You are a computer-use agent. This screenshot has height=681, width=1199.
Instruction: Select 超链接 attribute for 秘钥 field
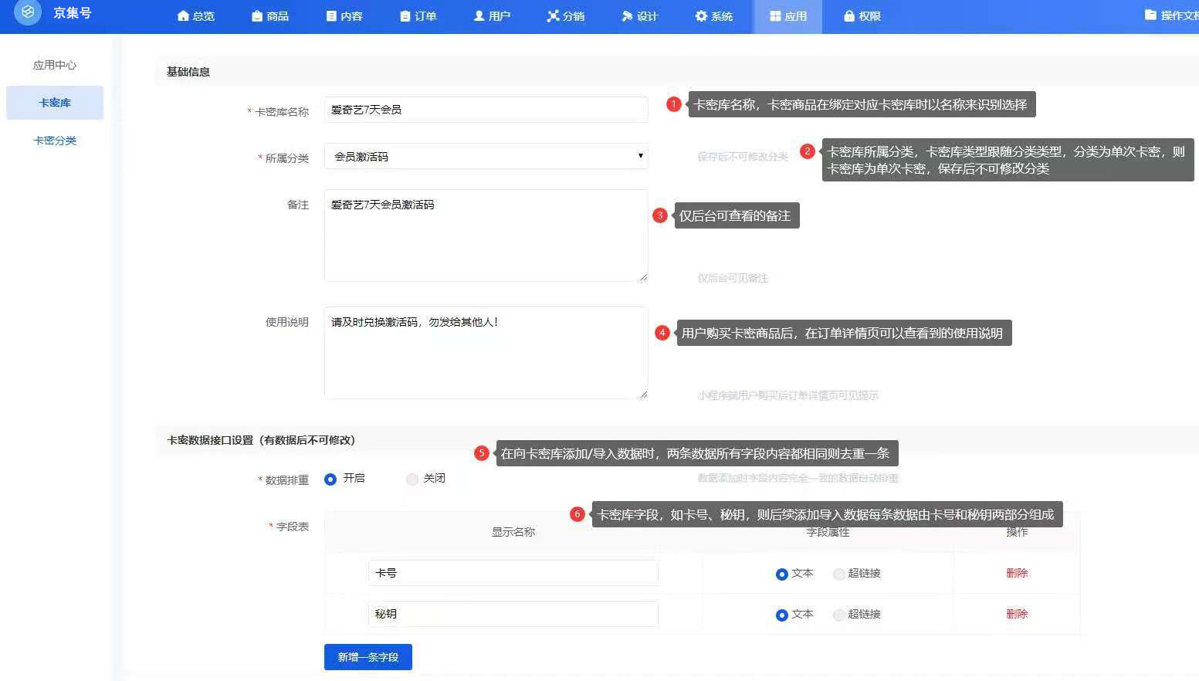tap(839, 615)
